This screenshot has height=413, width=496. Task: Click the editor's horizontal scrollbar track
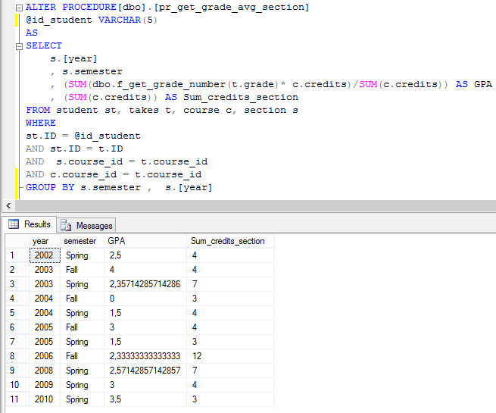pos(255,205)
